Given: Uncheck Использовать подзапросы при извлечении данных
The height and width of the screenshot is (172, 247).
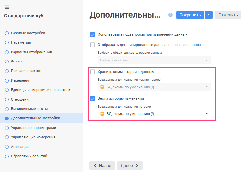Looking at the screenshot, I should click(93, 34).
